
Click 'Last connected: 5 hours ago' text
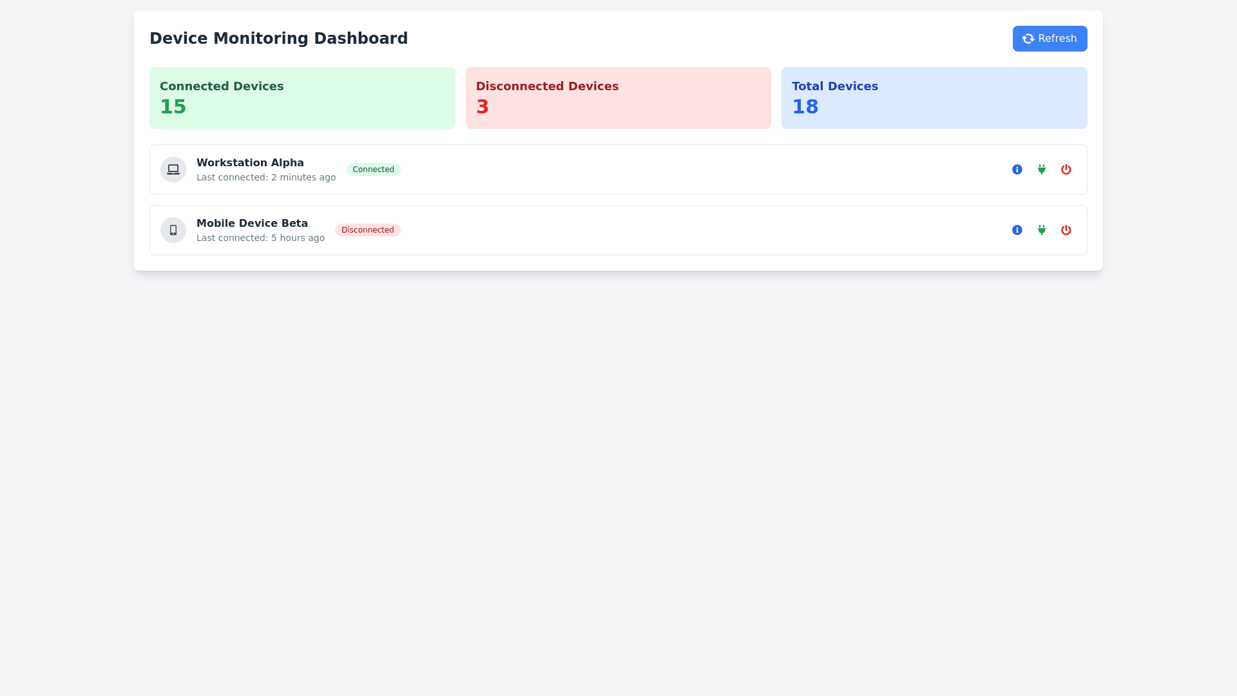click(x=260, y=238)
